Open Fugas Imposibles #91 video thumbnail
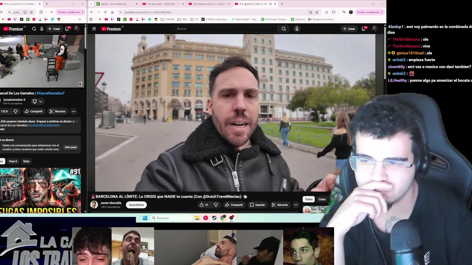 pos(41,191)
